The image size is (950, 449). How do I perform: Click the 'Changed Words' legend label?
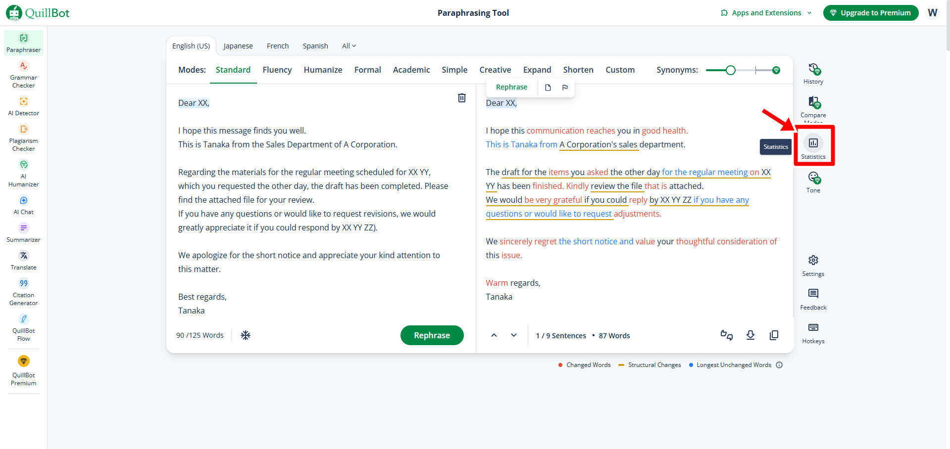[589, 365]
